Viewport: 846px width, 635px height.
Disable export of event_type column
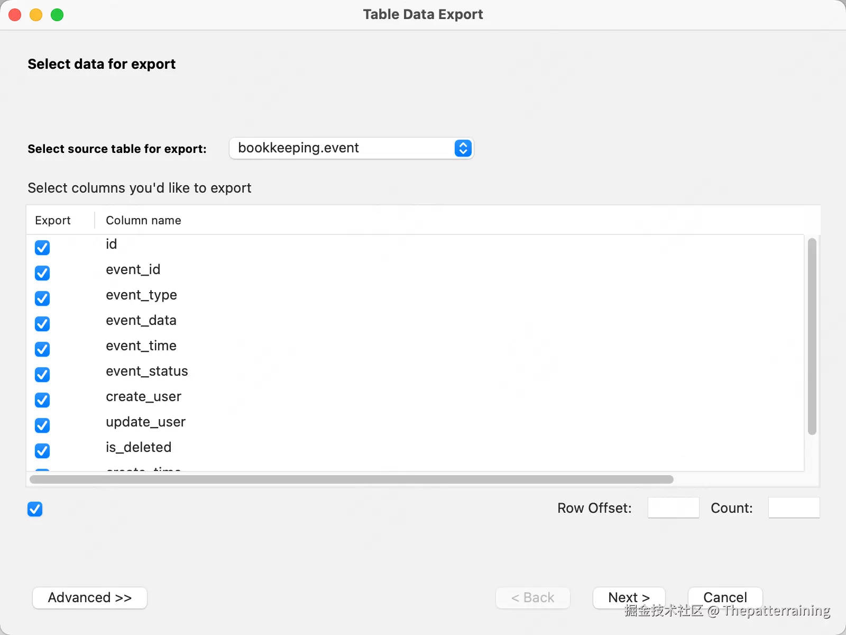[x=42, y=298]
